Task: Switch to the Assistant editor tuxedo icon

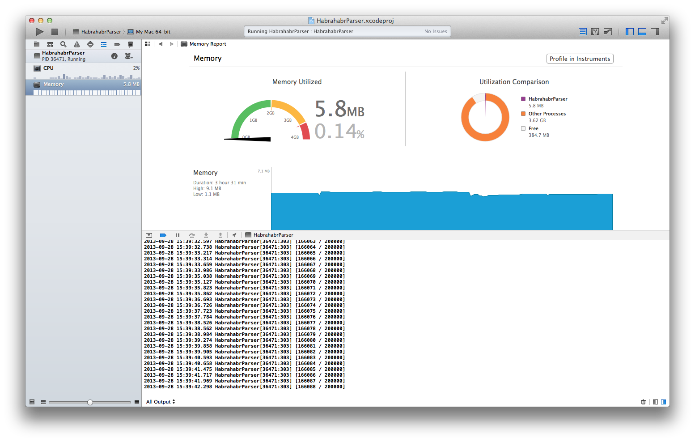Action: 595,32
